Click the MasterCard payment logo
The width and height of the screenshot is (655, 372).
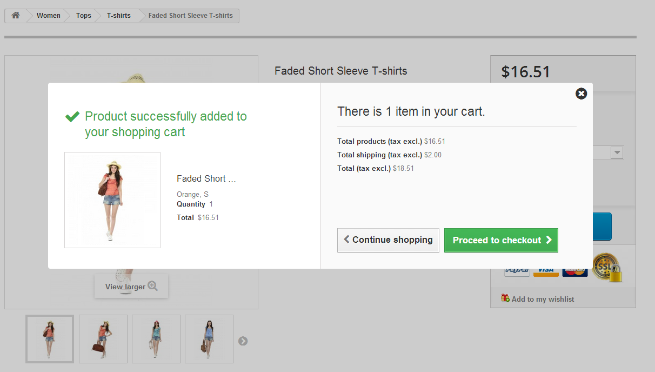tap(574, 271)
